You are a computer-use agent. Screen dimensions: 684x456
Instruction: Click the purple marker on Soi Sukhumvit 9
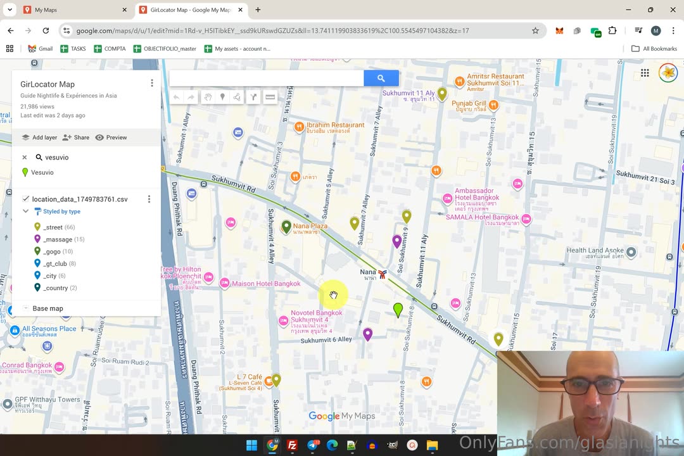[x=397, y=241]
